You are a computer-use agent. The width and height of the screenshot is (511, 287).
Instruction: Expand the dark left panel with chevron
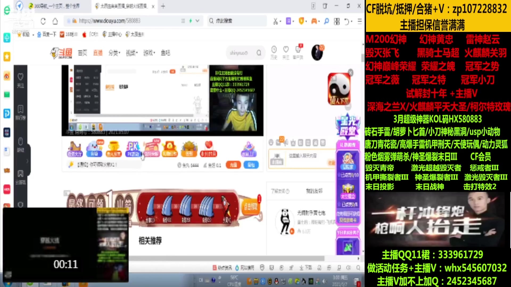coord(27,161)
